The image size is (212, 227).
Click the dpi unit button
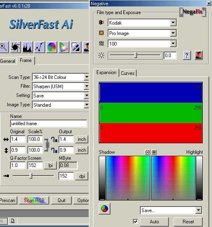(x=82, y=176)
